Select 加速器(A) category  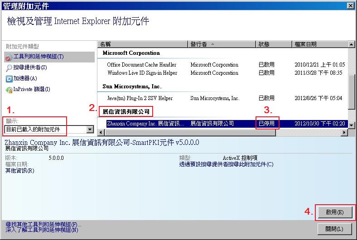25,78
